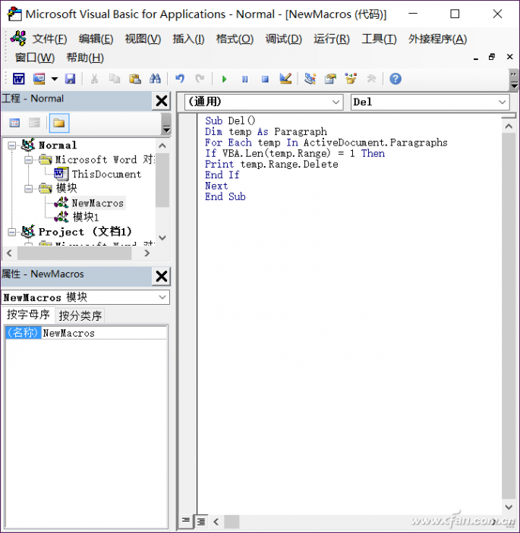The image size is (520, 533).
Task: Open the Object Browser icon
Action: pyautogui.click(x=351, y=79)
